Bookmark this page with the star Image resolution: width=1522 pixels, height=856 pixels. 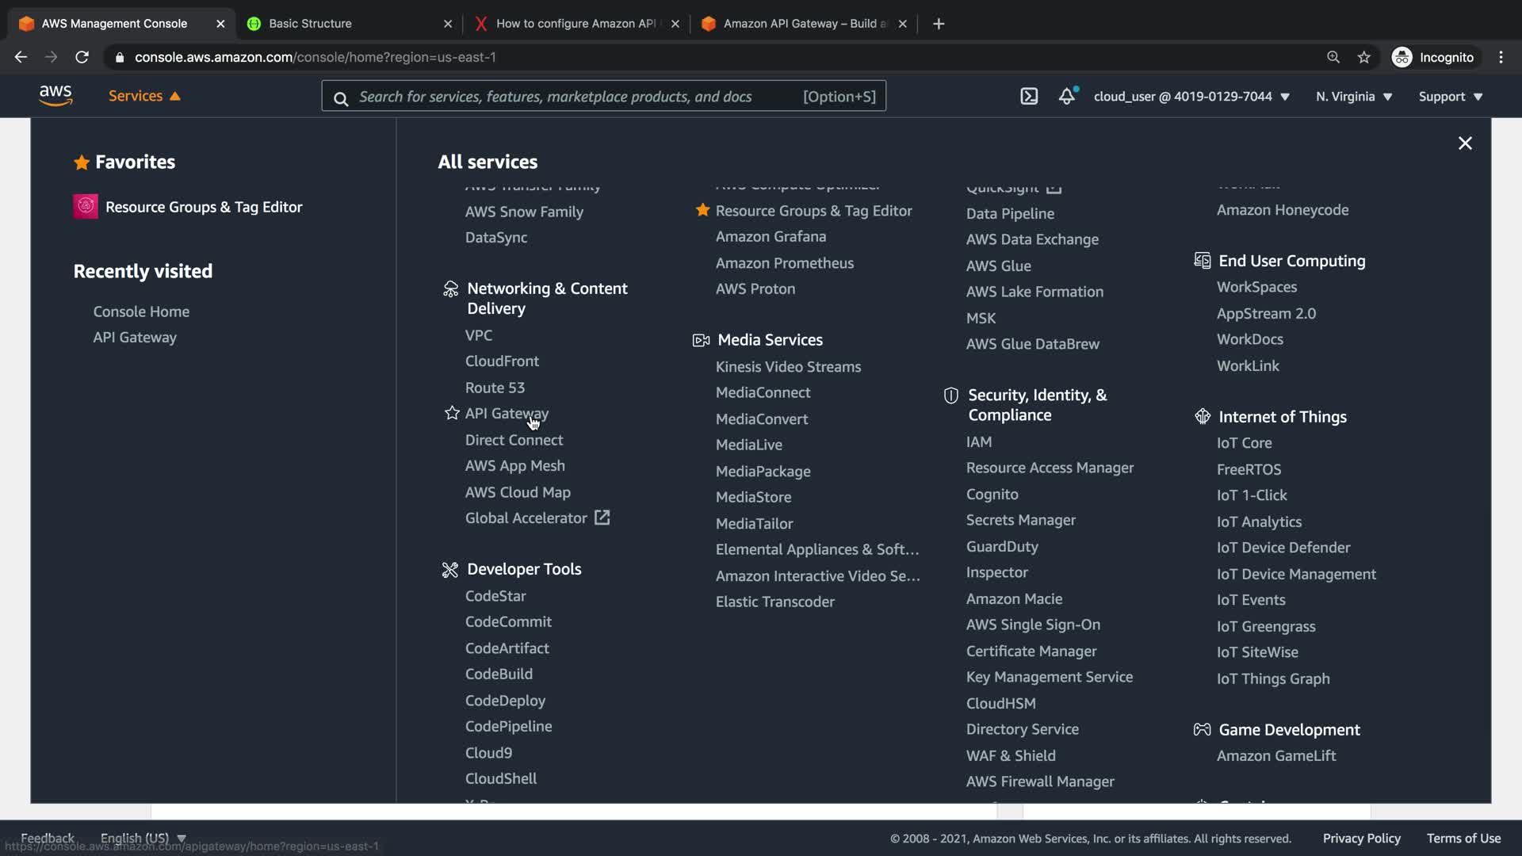tap(1363, 57)
